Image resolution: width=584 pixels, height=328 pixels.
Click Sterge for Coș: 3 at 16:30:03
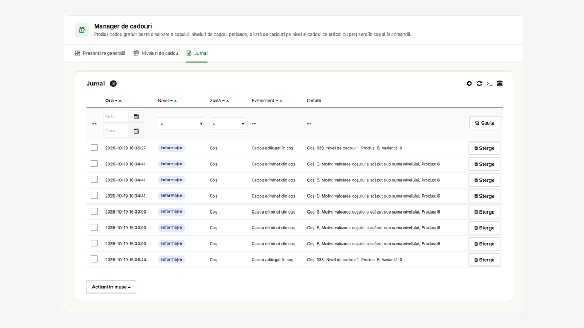pyautogui.click(x=484, y=212)
